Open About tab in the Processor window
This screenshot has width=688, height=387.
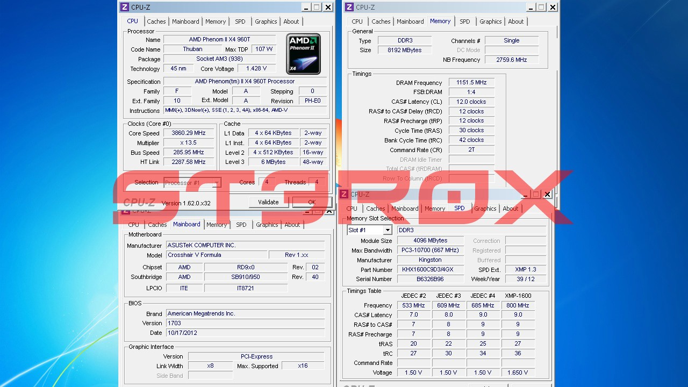[291, 21]
